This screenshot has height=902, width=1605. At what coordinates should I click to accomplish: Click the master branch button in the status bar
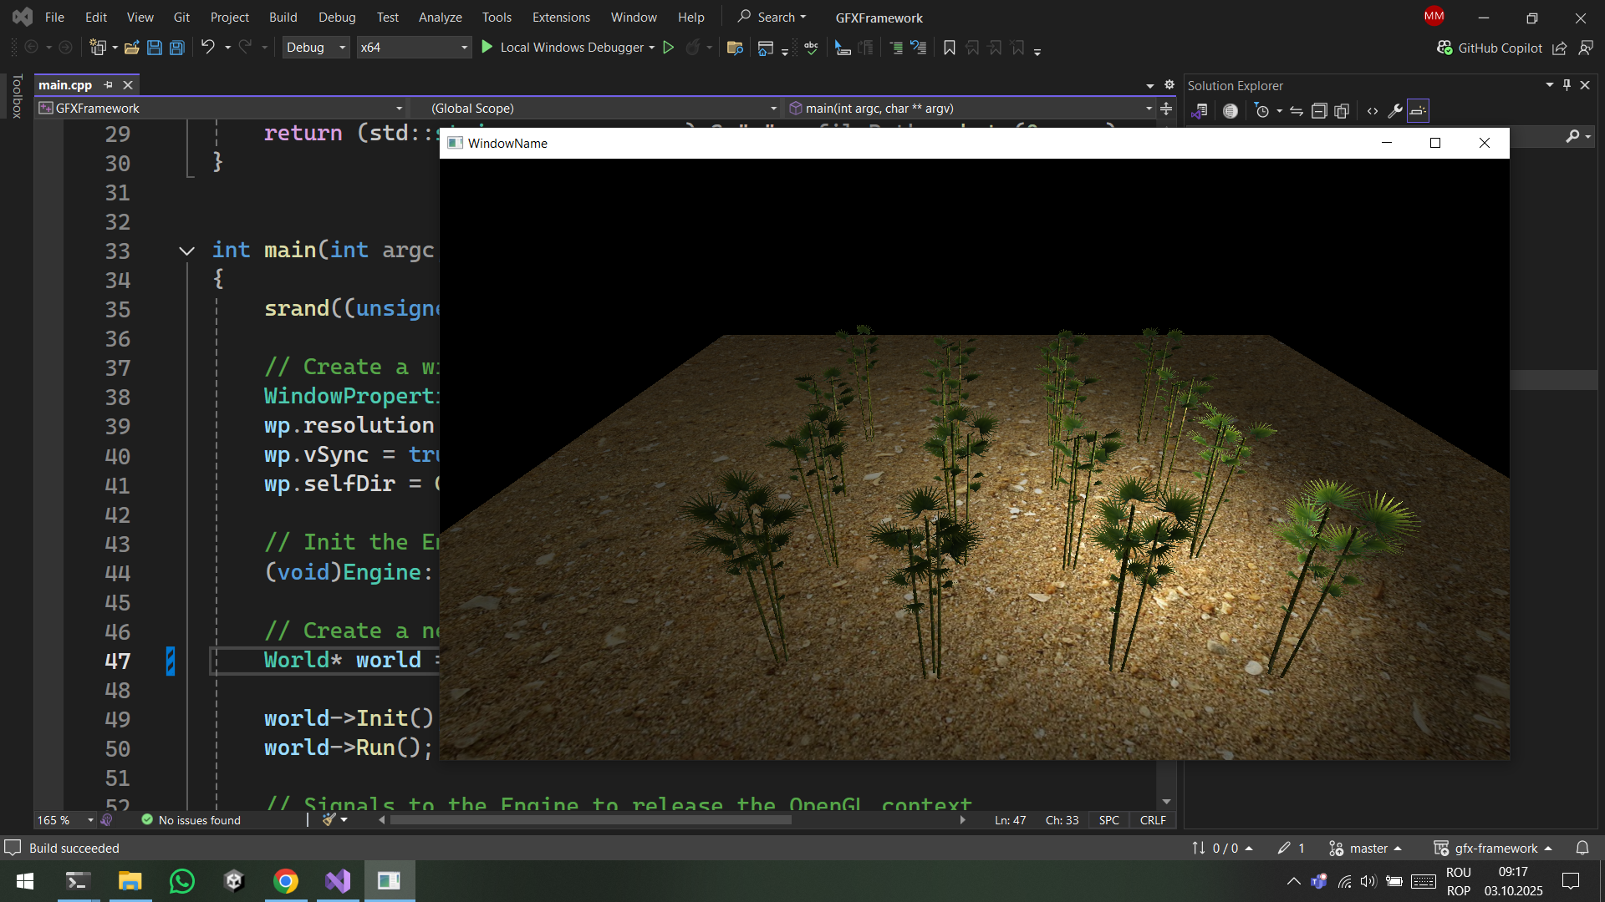1367,849
